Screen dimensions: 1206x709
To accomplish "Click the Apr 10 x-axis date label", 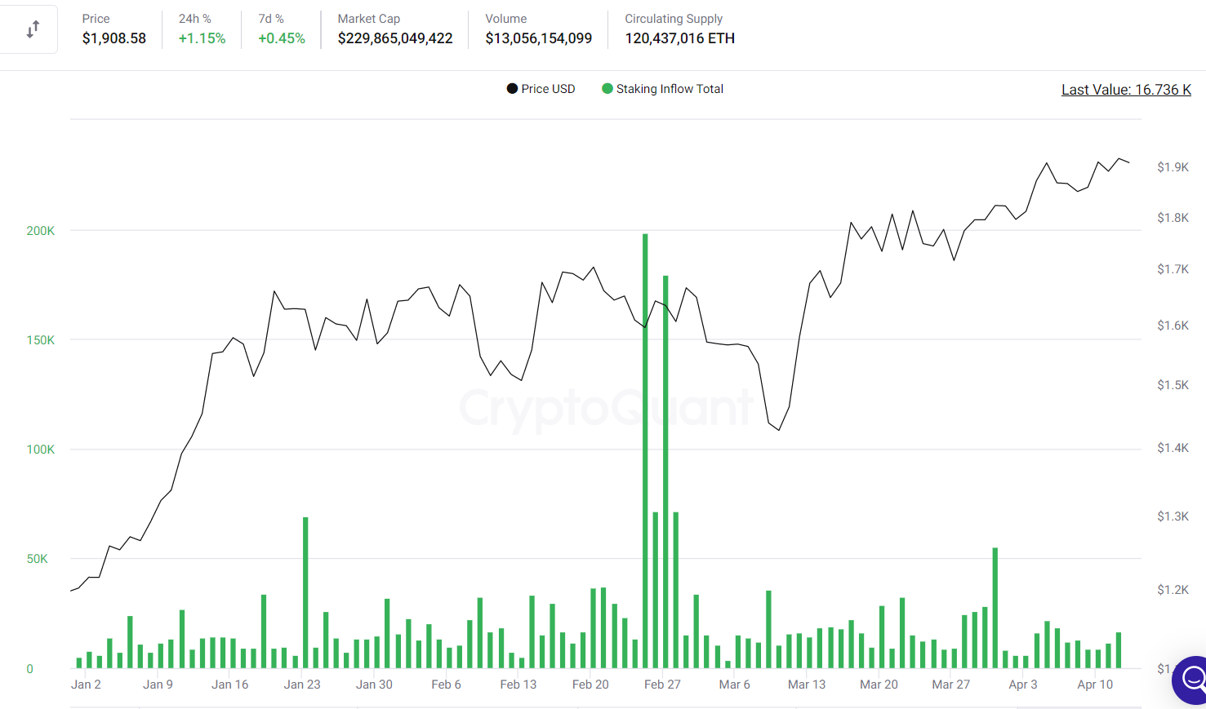I will pyautogui.click(x=1095, y=685).
